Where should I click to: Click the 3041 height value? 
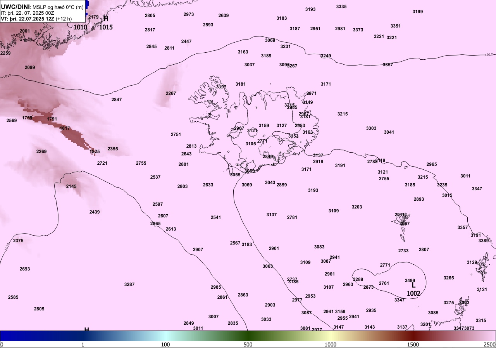tap(389, 132)
